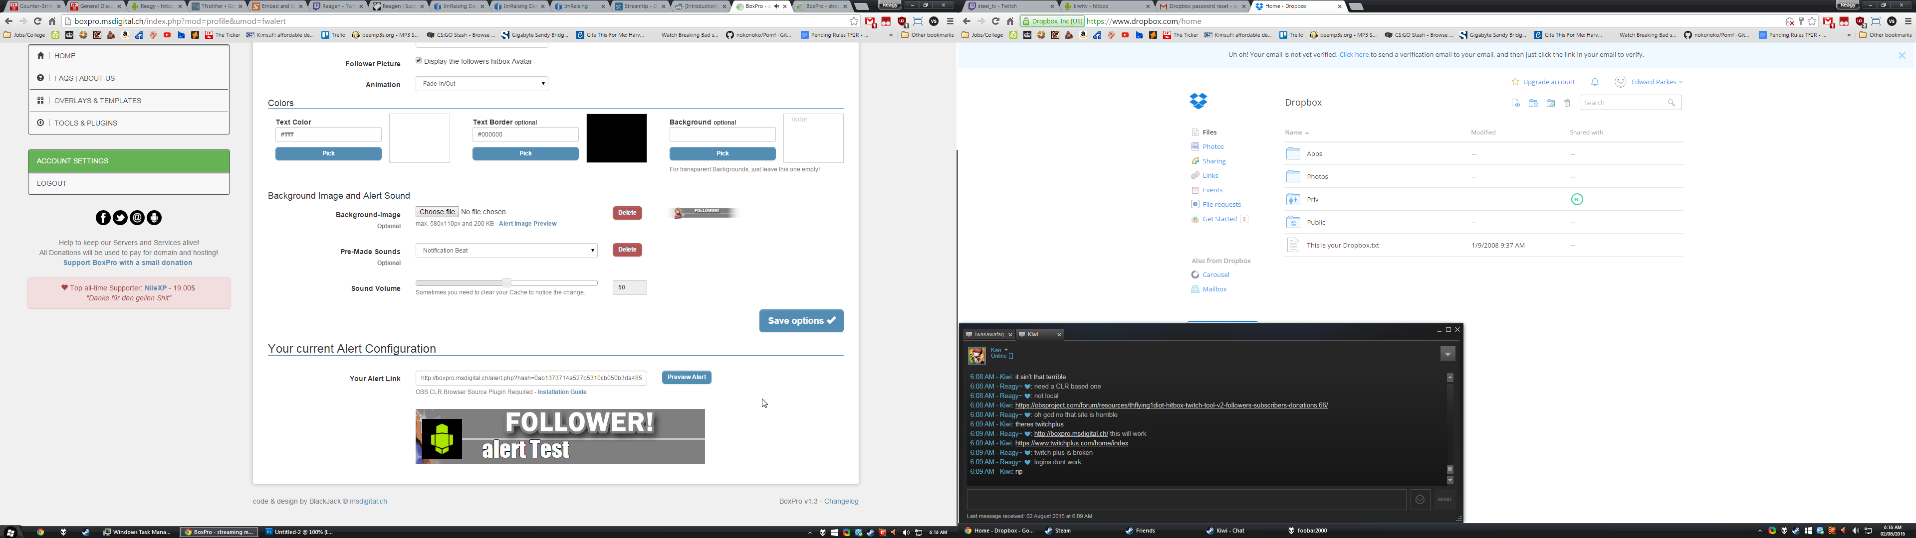This screenshot has height=538, width=1916.
Task: Switch to the Iwasawafag chat tab
Action: tap(989, 334)
